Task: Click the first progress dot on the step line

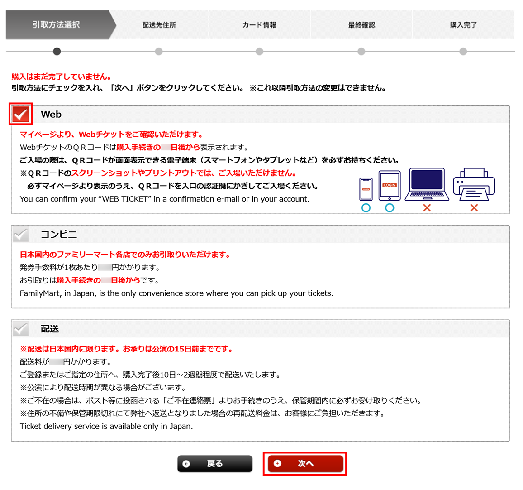Action: [57, 52]
